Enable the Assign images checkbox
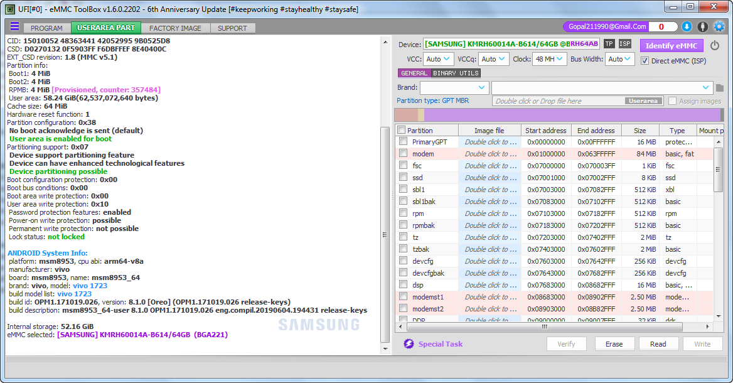Image resolution: width=733 pixels, height=383 pixels. click(672, 101)
